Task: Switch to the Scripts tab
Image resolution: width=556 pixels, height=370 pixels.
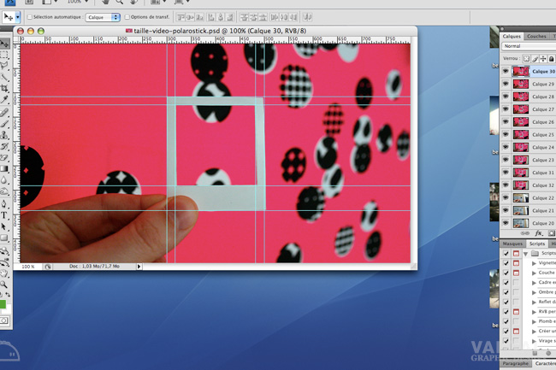Action: point(537,244)
